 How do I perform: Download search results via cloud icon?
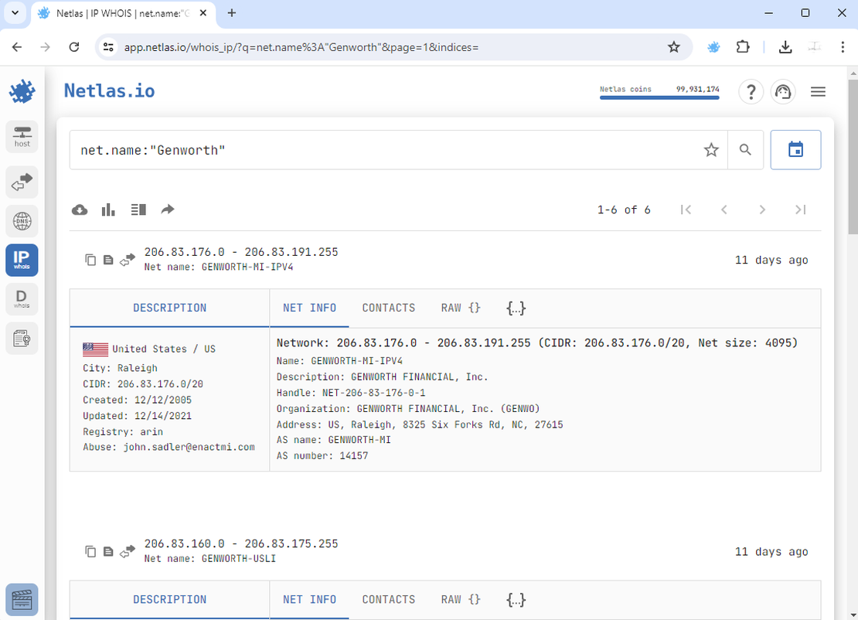click(80, 210)
